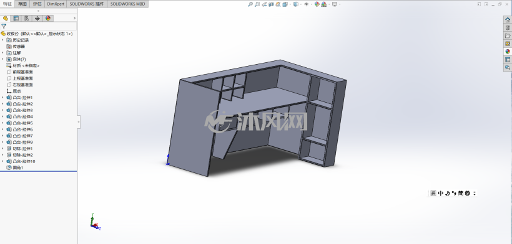Expand the 历史记录 tree node
This screenshot has width=512, height=244.
(2, 40)
